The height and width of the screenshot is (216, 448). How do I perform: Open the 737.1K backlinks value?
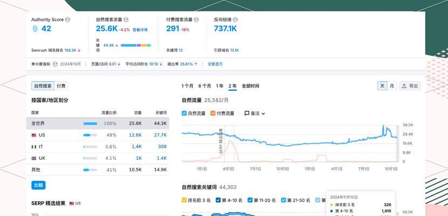226,29
